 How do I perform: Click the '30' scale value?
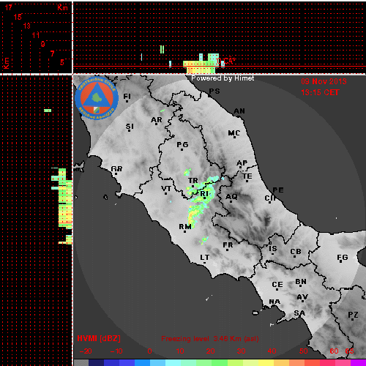241,351
